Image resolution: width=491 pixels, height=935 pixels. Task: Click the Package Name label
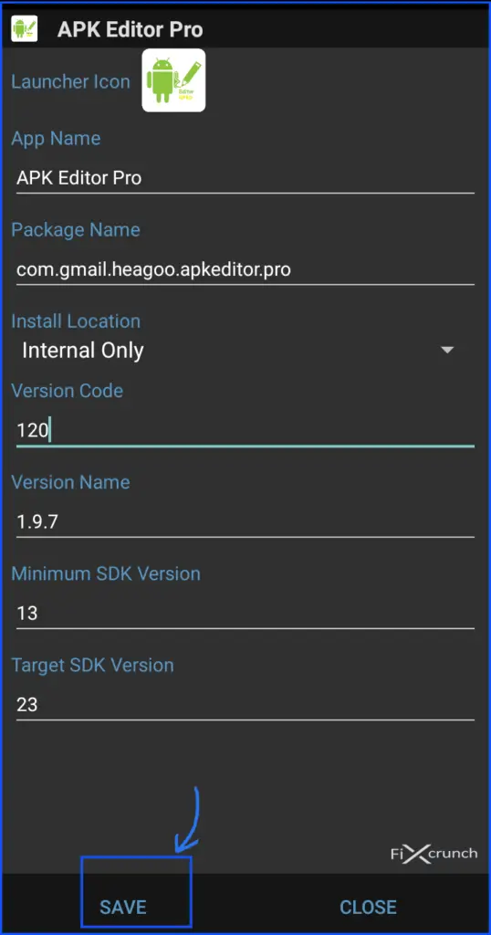pos(76,229)
